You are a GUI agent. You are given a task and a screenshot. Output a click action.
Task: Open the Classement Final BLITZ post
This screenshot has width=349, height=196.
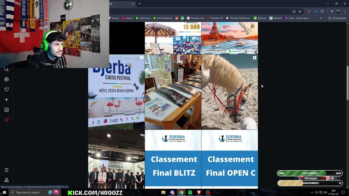[173, 160]
